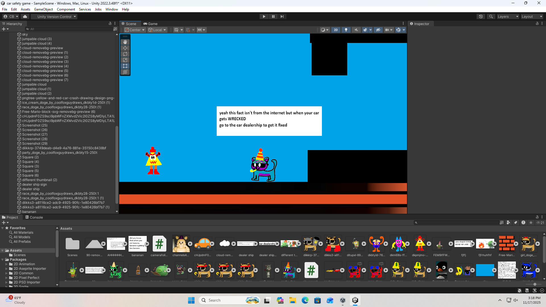Image resolution: width=546 pixels, height=307 pixels.
Task: Toggle scene lighting bulb
Action: pyautogui.click(x=346, y=30)
